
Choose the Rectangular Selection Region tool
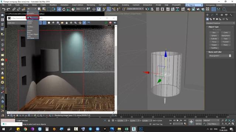tap(49, 9)
